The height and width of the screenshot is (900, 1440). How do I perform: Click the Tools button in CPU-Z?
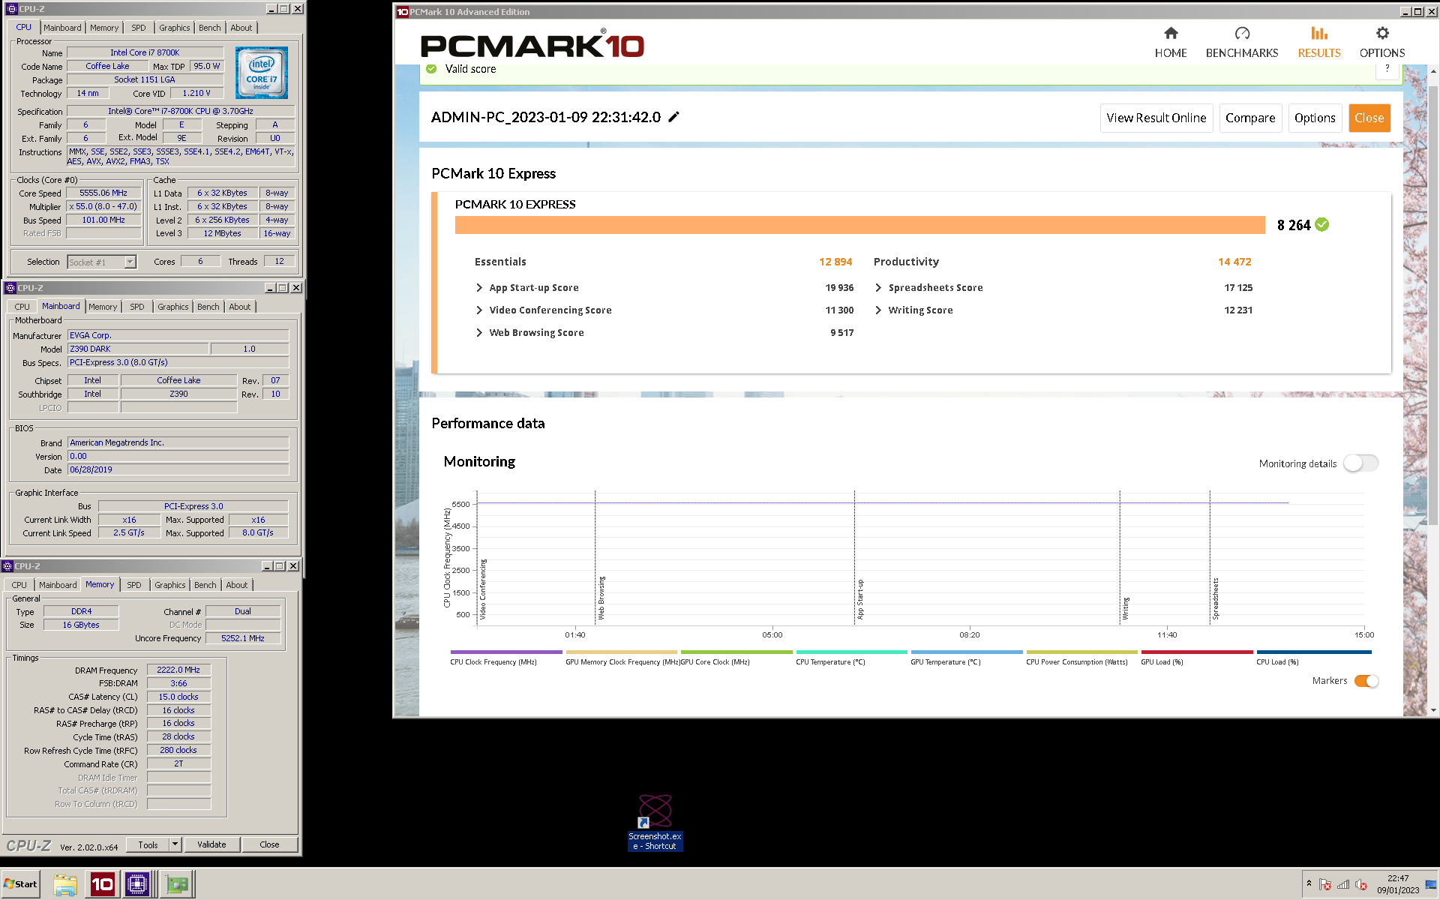click(148, 844)
